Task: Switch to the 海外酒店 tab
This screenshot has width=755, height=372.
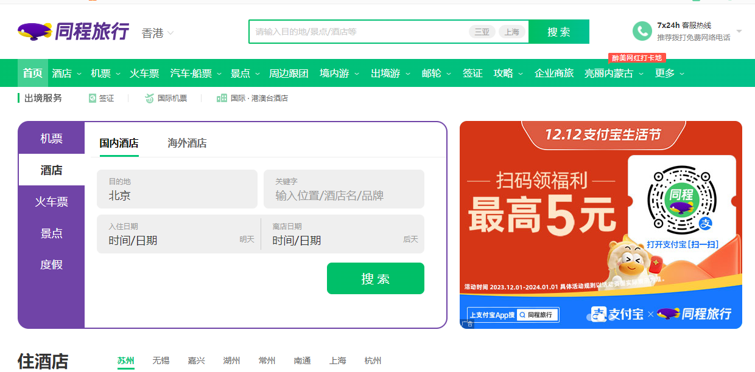Action: coord(187,143)
